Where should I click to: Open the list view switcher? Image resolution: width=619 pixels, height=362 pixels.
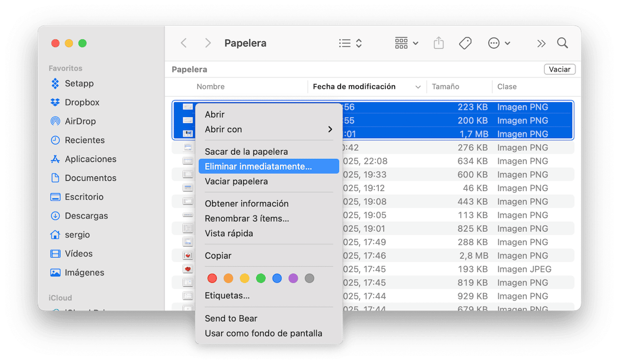pos(350,43)
